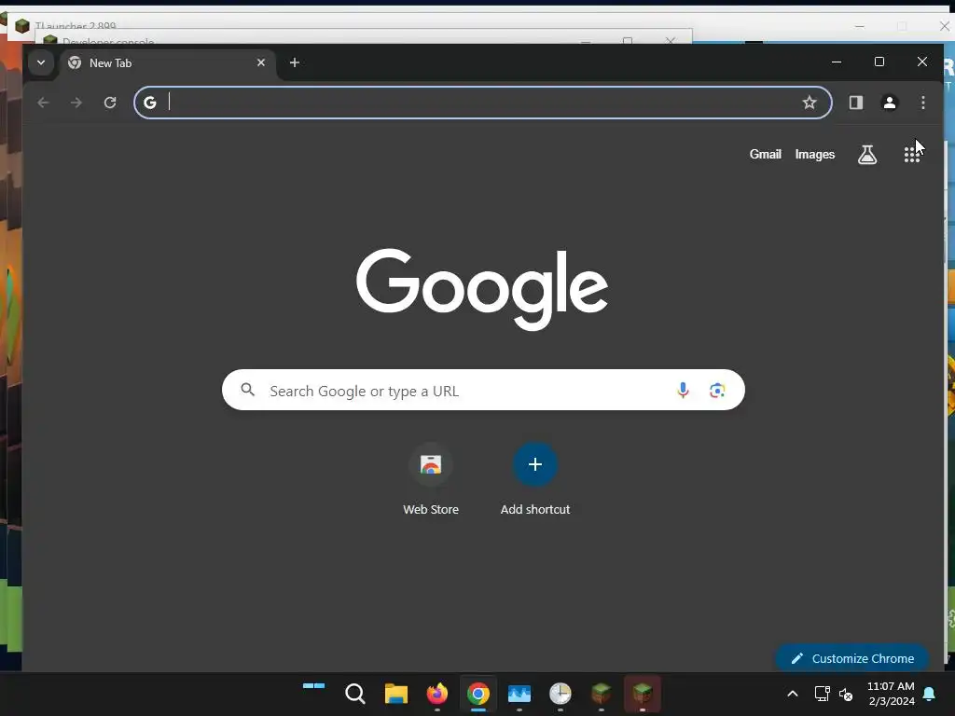Switch to highlighted TLauncher taskbar icon
This screenshot has width=955, height=716.
click(643, 694)
